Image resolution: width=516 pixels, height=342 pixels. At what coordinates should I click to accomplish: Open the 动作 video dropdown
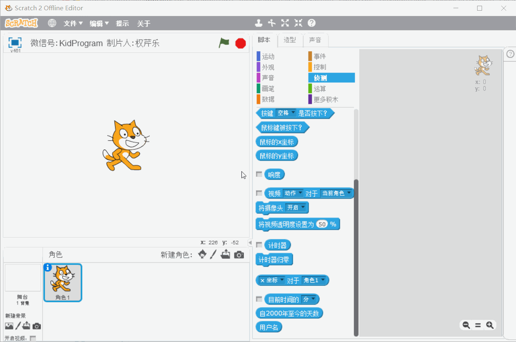293,193
